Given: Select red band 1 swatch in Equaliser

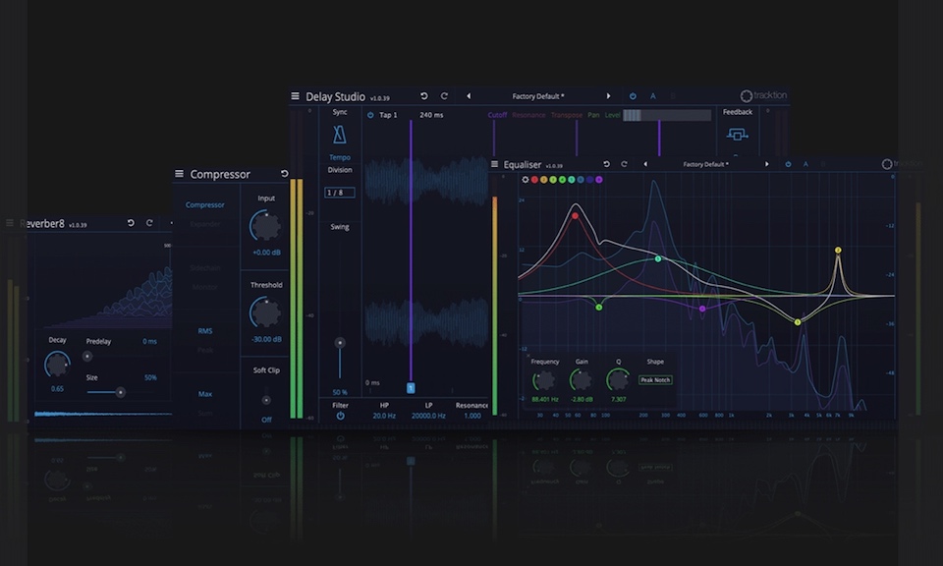Looking at the screenshot, I should 534,180.
